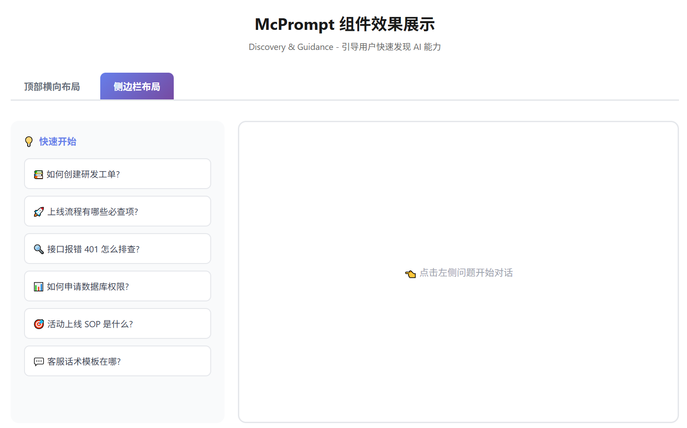Screen dimensions: 687x428
Task: Select the 客服话术模板在哪? question
Action: coord(117,361)
